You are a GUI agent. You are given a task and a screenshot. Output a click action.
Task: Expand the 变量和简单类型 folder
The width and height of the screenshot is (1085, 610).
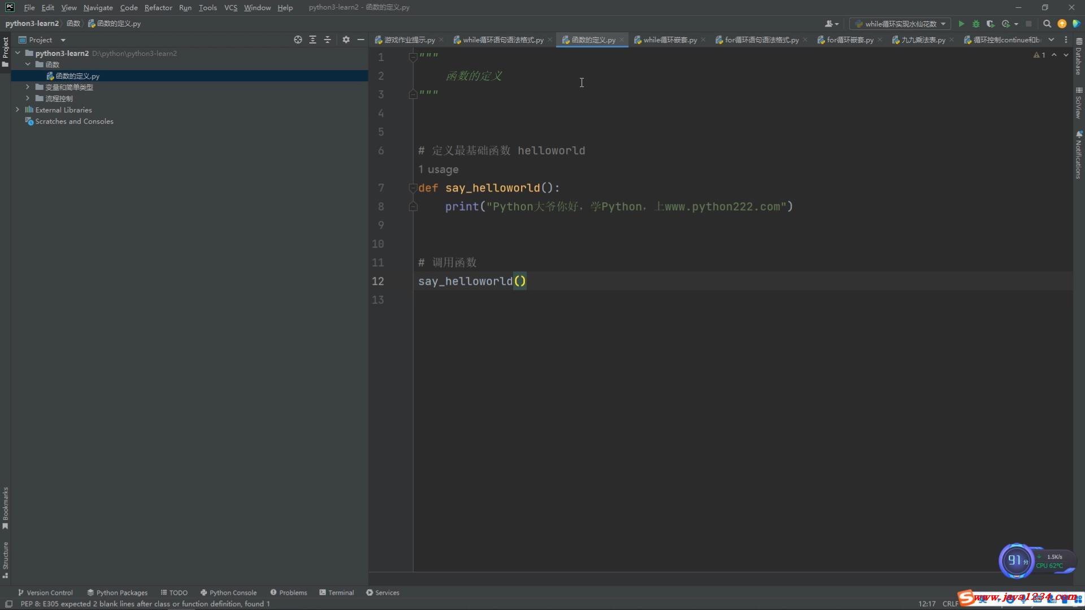tap(28, 87)
